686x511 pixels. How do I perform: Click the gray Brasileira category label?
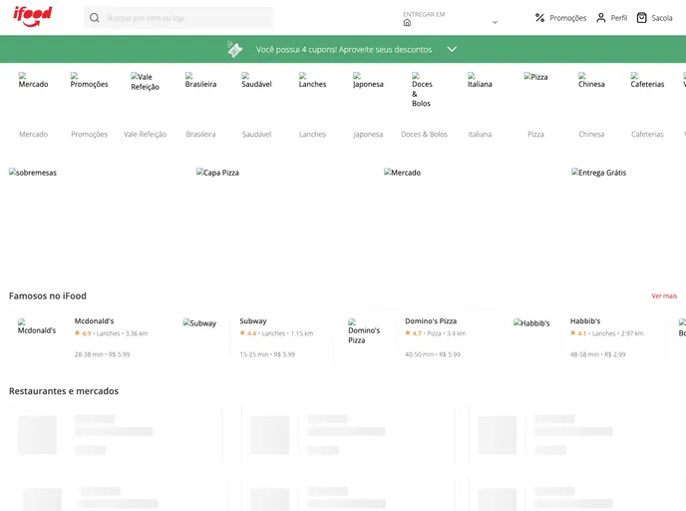coord(200,134)
